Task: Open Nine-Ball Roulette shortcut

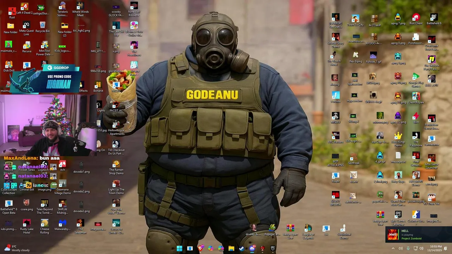Action: pos(134,10)
